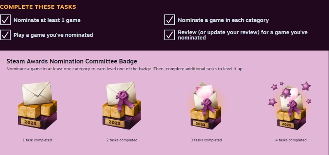
Task: Toggle Nominate a game in each category checkbox
Action: click(x=169, y=20)
